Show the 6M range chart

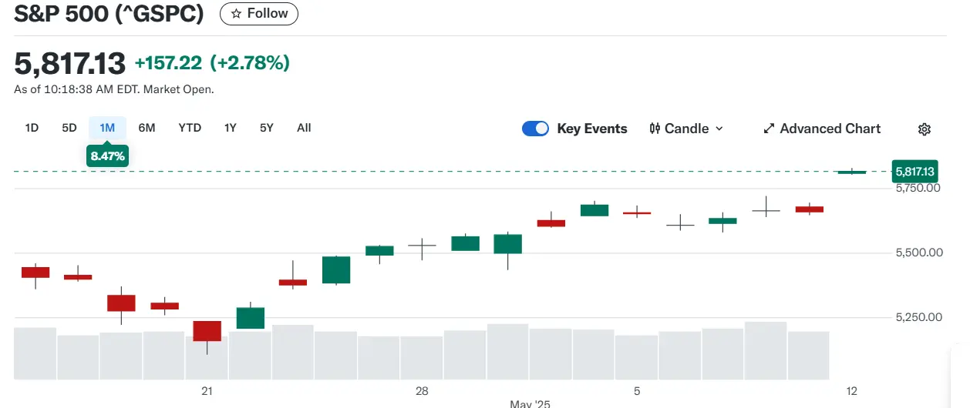coord(147,128)
